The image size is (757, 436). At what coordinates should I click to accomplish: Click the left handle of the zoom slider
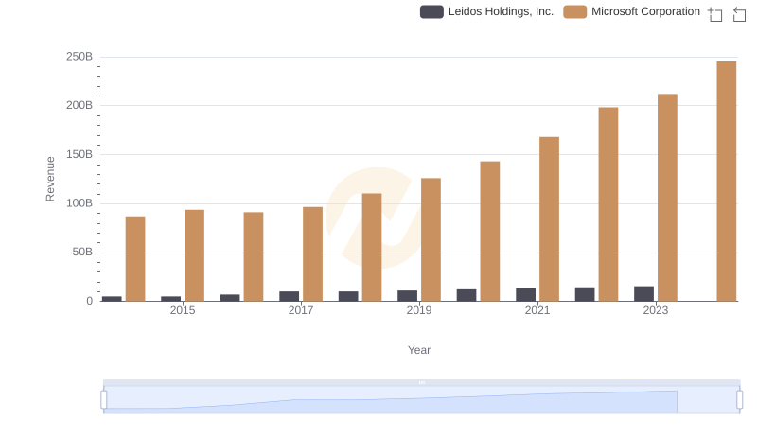[x=104, y=400]
